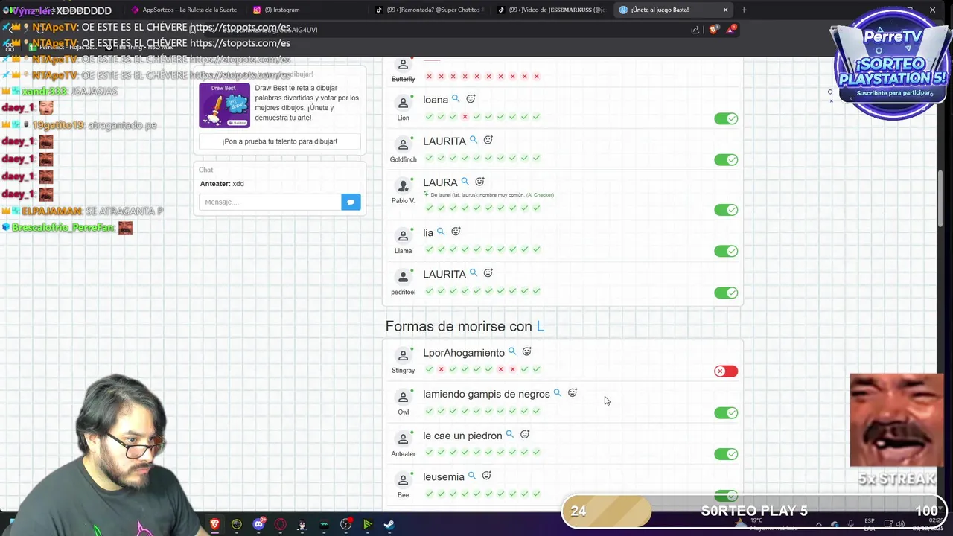This screenshot has height=536, width=953.
Task: Search 'le cae un piedron' with the magnifier
Action: (x=509, y=434)
